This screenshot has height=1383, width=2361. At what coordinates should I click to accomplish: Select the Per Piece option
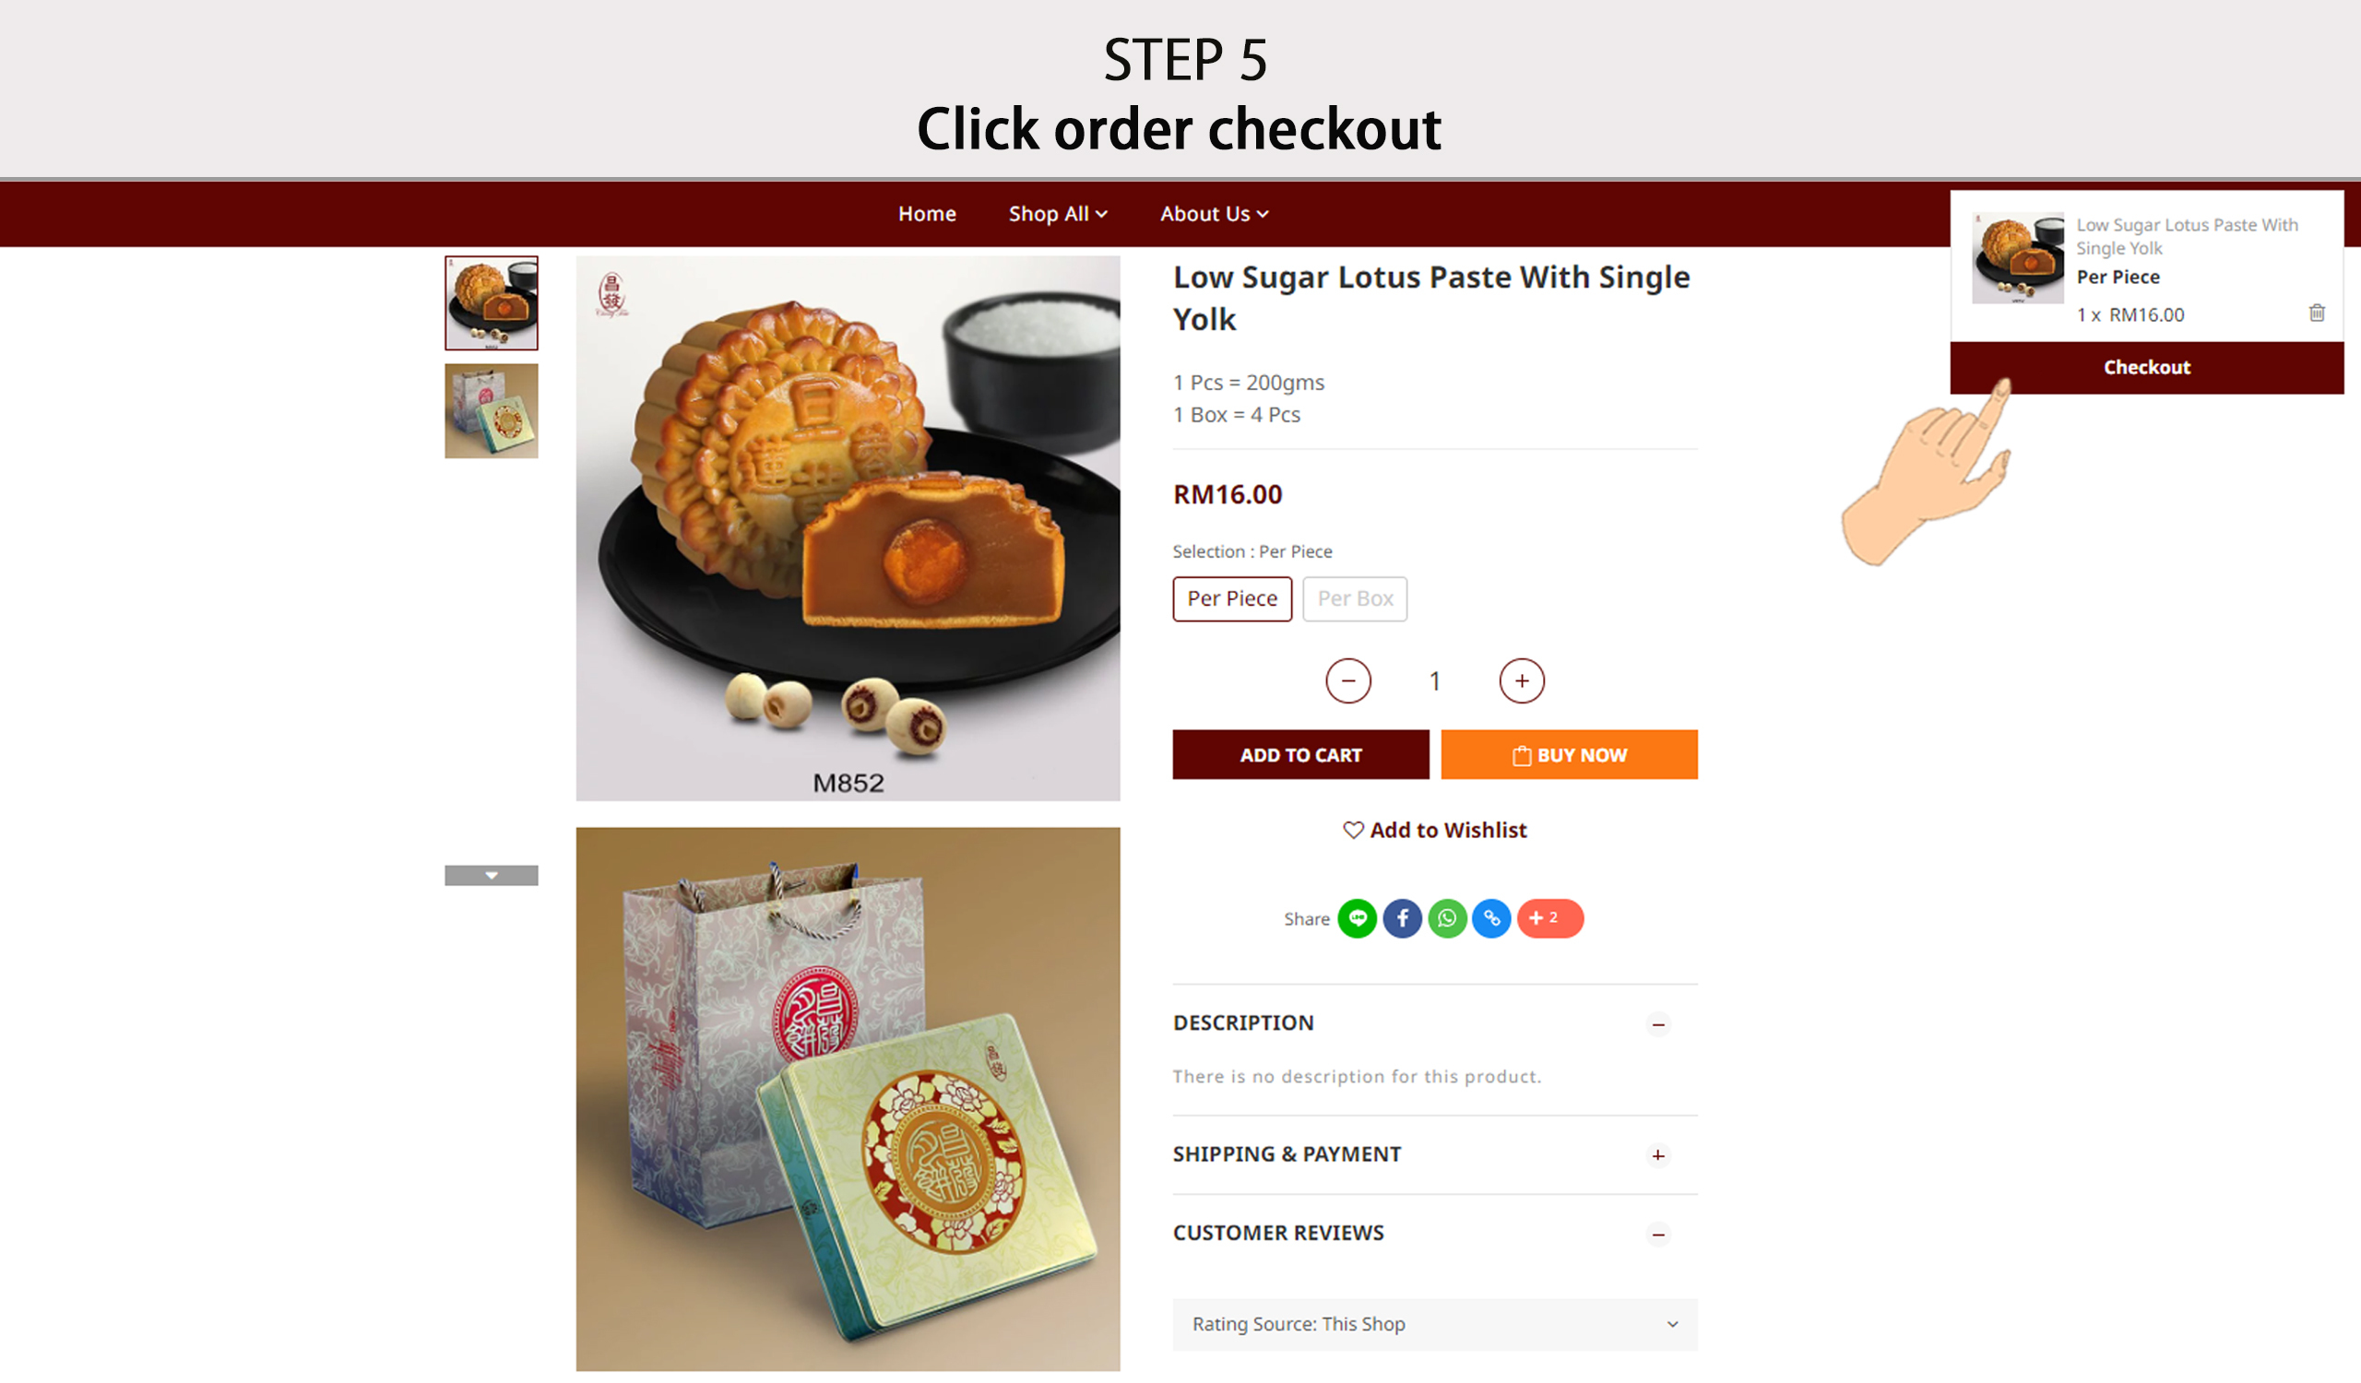[x=1232, y=598]
